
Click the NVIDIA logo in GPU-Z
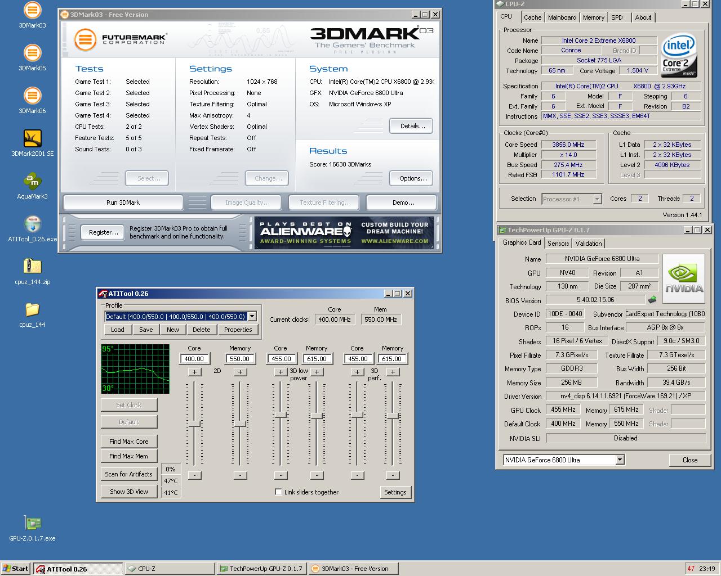[x=684, y=279]
